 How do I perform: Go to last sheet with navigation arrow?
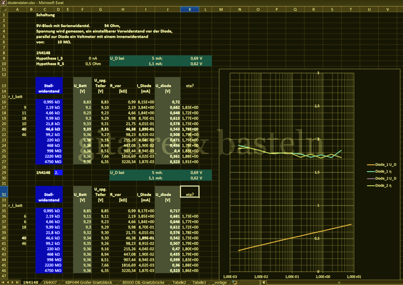tap(17, 282)
